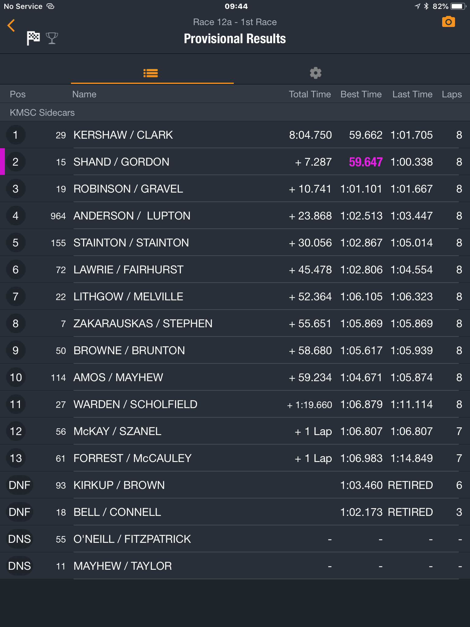
Task: Tap the results list tab icon
Action: click(151, 73)
